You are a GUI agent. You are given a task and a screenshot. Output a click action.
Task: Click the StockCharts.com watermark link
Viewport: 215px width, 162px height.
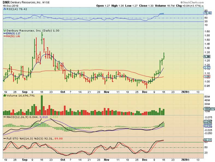[x=192, y=2]
